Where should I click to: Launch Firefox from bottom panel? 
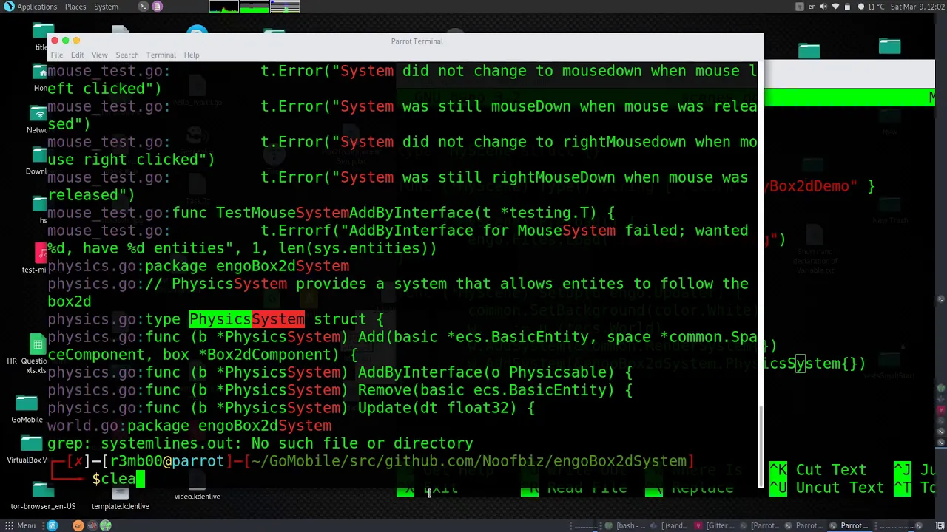(x=78, y=525)
